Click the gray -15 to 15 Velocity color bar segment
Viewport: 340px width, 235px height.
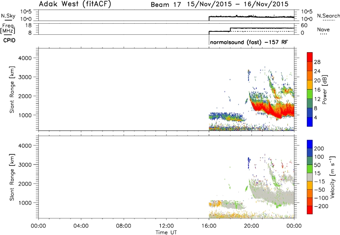pos(310,177)
